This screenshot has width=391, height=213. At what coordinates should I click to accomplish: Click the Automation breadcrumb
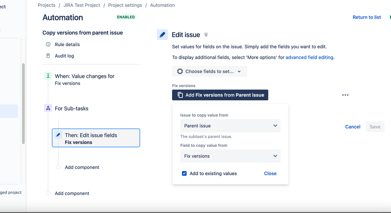click(x=162, y=5)
